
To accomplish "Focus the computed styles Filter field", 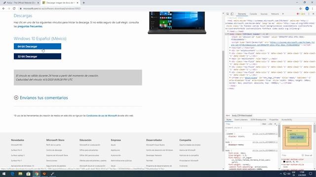I will coord(291,155).
